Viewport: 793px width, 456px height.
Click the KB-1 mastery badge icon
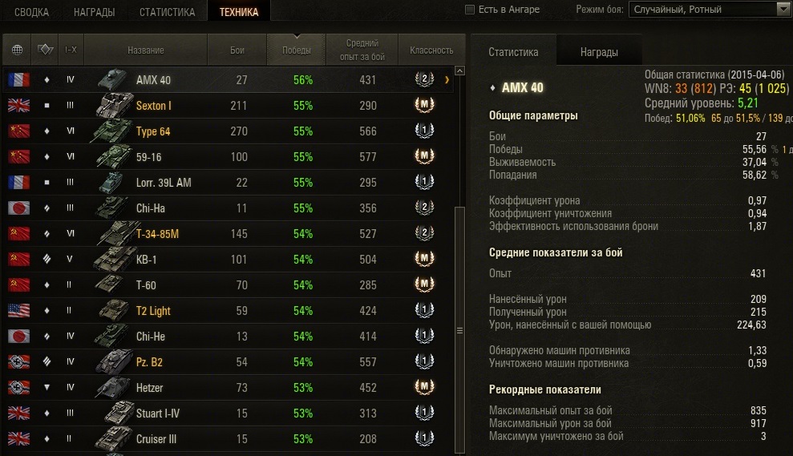(x=424, y=259)
